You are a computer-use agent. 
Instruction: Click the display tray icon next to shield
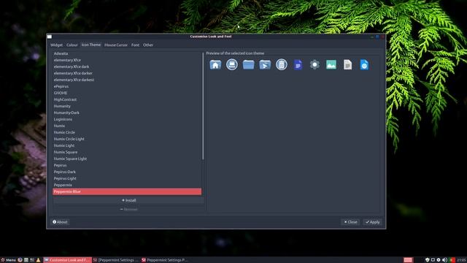point(433,260)
